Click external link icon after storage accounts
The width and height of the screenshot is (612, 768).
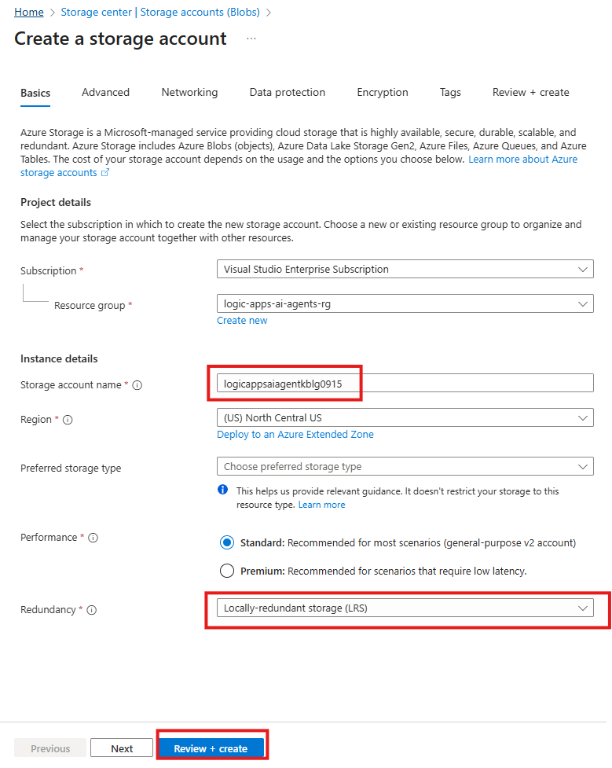pyautogui.click(x=105, y=173)
